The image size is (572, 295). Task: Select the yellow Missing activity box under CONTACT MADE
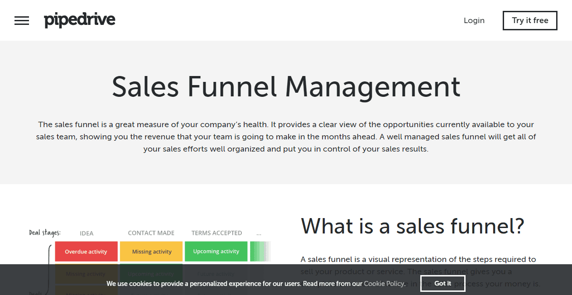coord(151,252)
